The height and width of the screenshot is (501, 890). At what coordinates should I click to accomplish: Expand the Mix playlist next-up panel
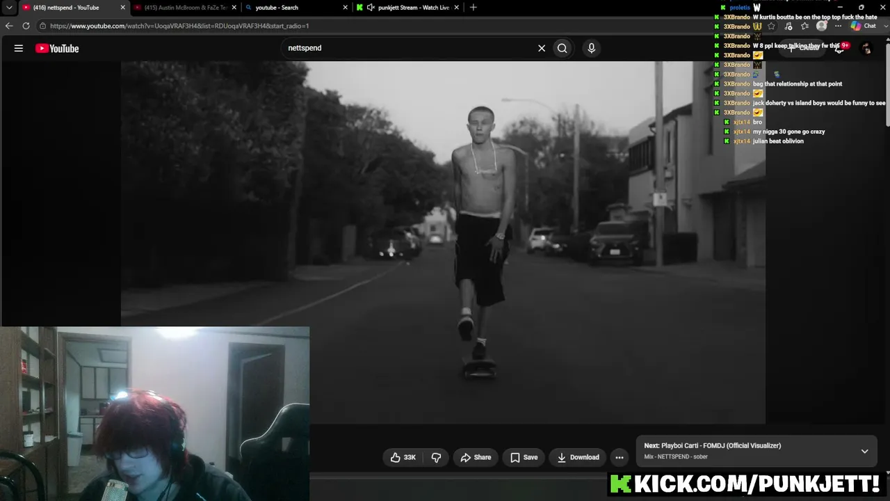coord(864,451)
